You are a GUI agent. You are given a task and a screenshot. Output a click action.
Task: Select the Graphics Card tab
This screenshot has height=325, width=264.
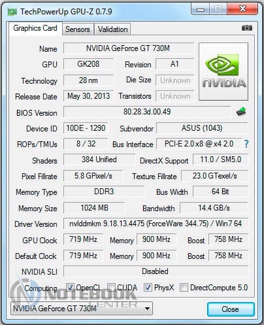[x=35, y=28]
